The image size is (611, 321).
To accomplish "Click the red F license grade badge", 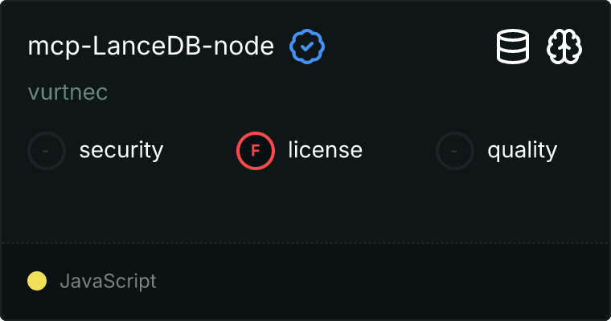I will [x=256, y=150].
